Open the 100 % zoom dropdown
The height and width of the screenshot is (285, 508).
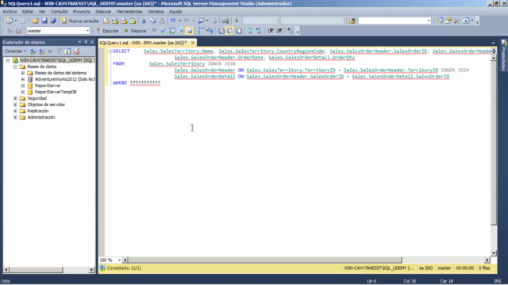(119, 260)
